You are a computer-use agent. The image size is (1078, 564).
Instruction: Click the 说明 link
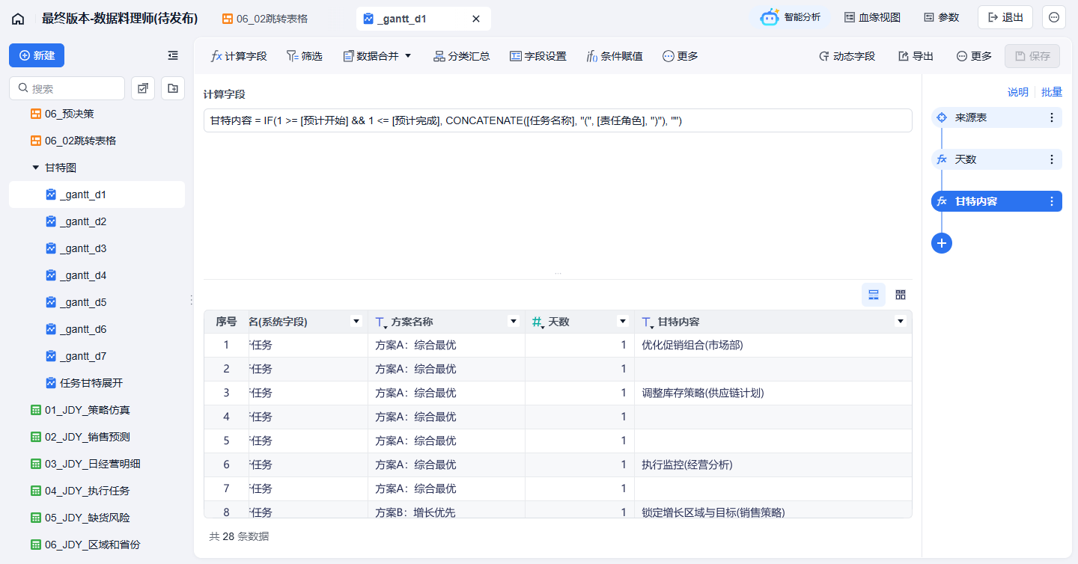[x=1018, y=92]
